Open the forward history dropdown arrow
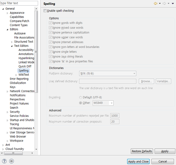The width and height of the screenshot is (176, 165). 169,4
